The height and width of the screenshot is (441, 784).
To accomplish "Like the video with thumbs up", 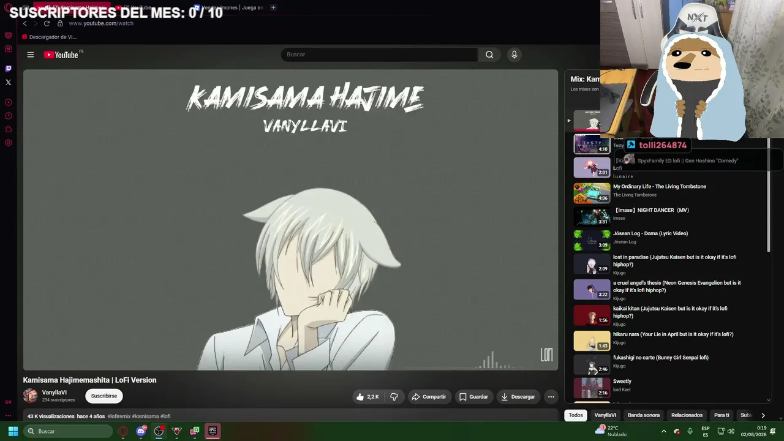I will (x=367, y=397).
